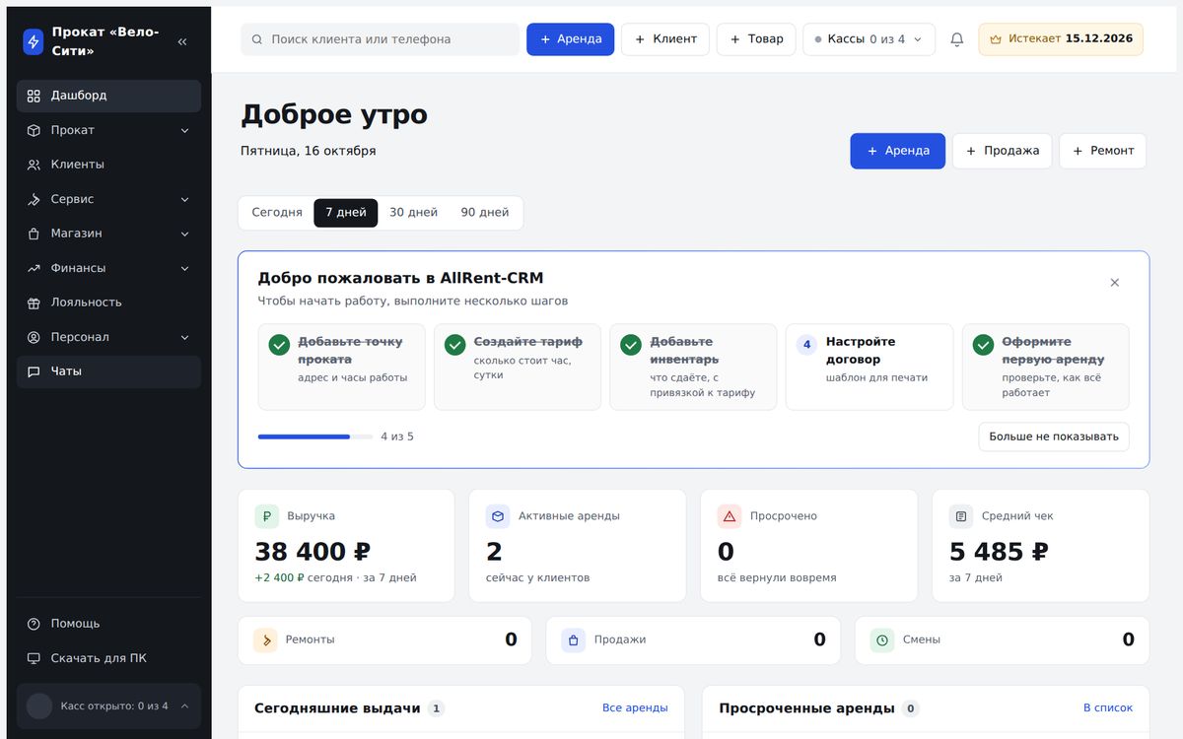Click the + Ремонт button
Image resolution: width=1183 pixels, height=739 pixels.
click(1102, 151)
